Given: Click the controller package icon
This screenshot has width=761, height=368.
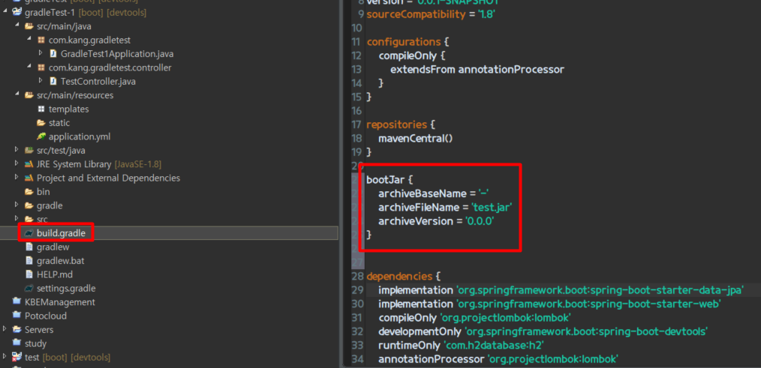Looking at the screenshot, I should coord(41,67).
